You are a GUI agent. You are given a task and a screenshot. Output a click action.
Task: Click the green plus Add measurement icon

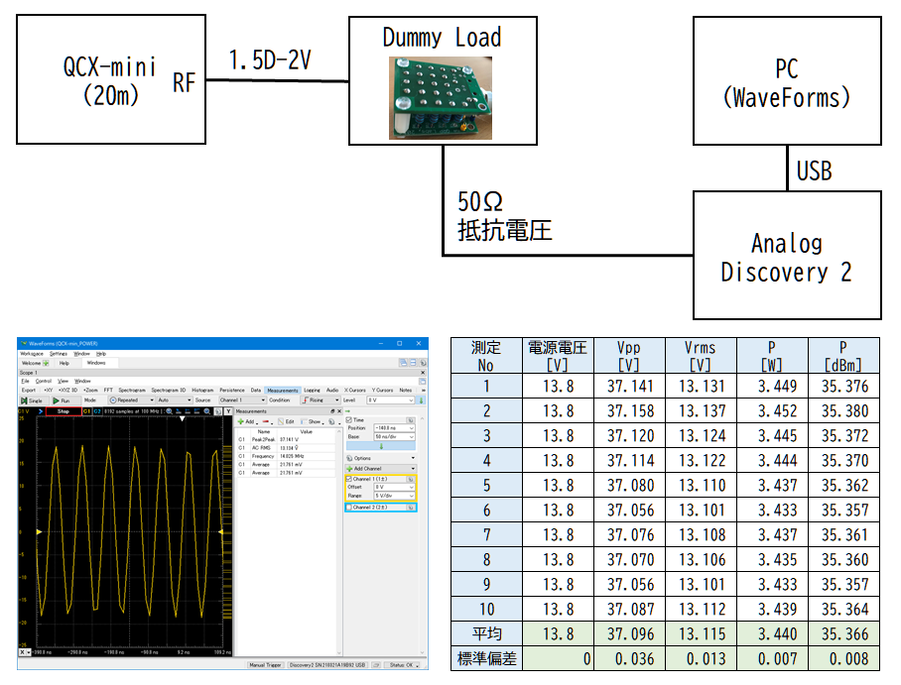(241, 421)
